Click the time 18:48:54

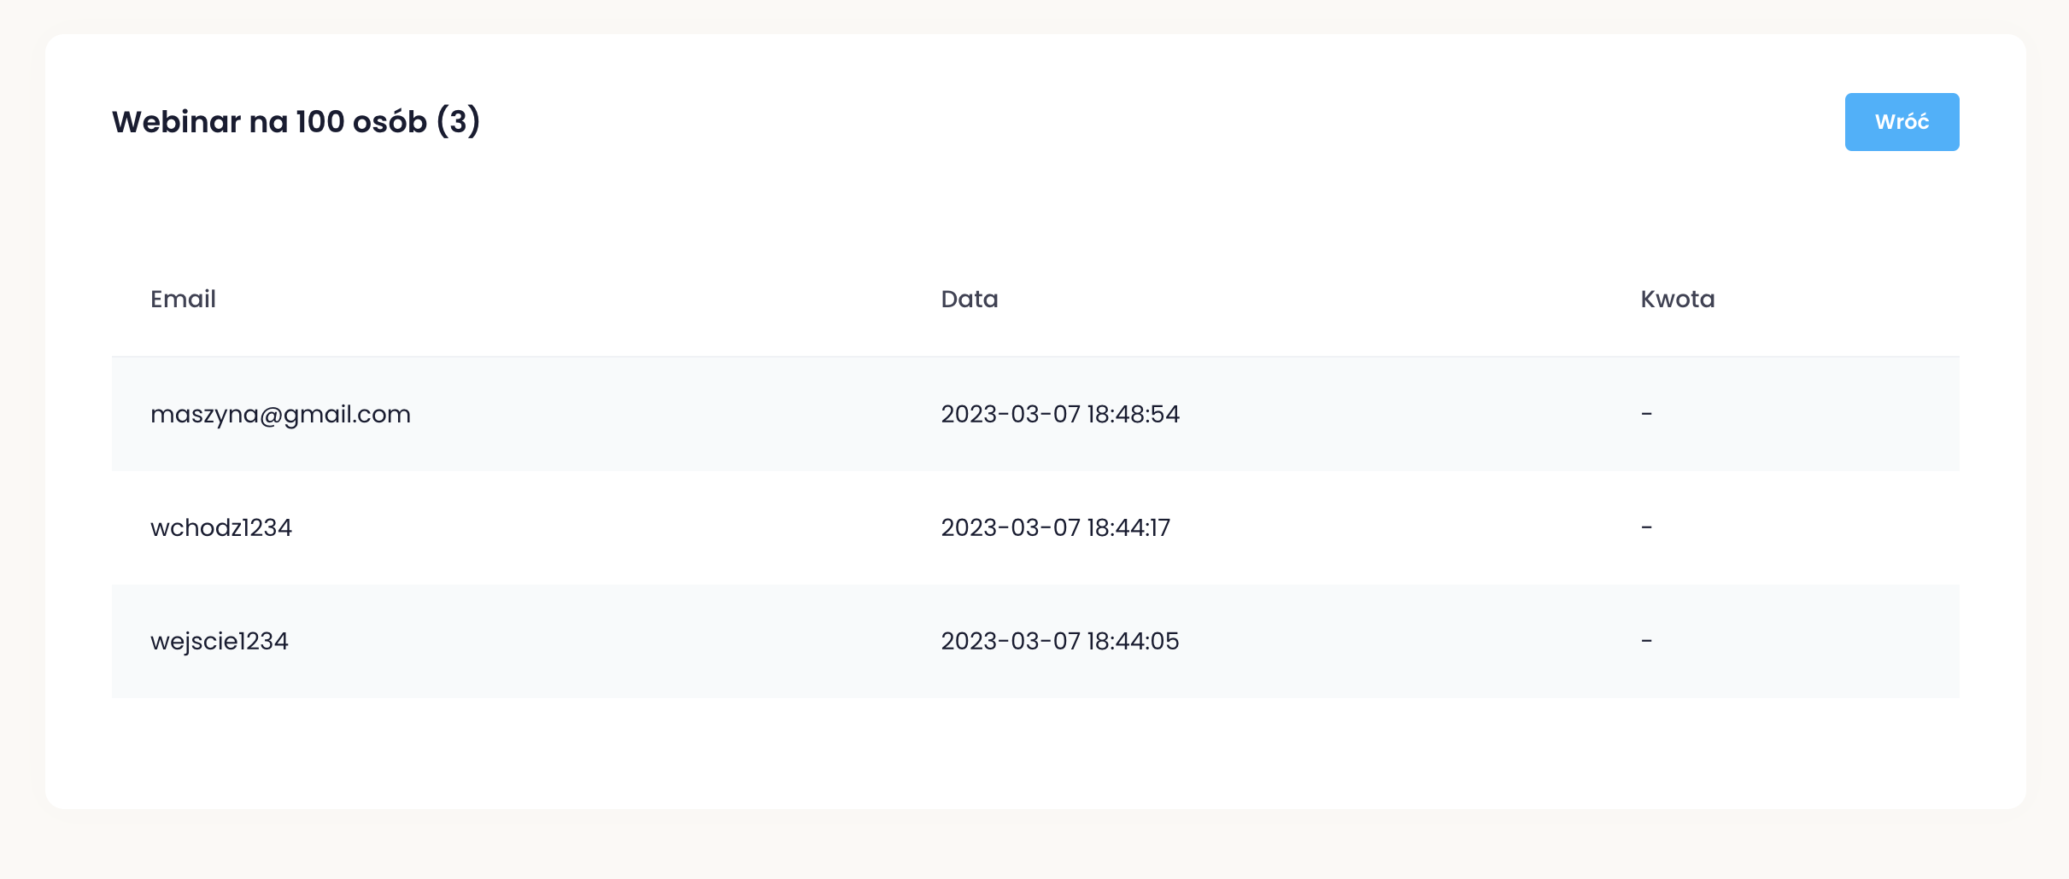(1133, 415)
